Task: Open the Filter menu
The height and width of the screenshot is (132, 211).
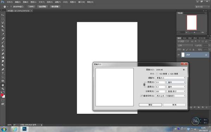Action: [x=58, y=2]
